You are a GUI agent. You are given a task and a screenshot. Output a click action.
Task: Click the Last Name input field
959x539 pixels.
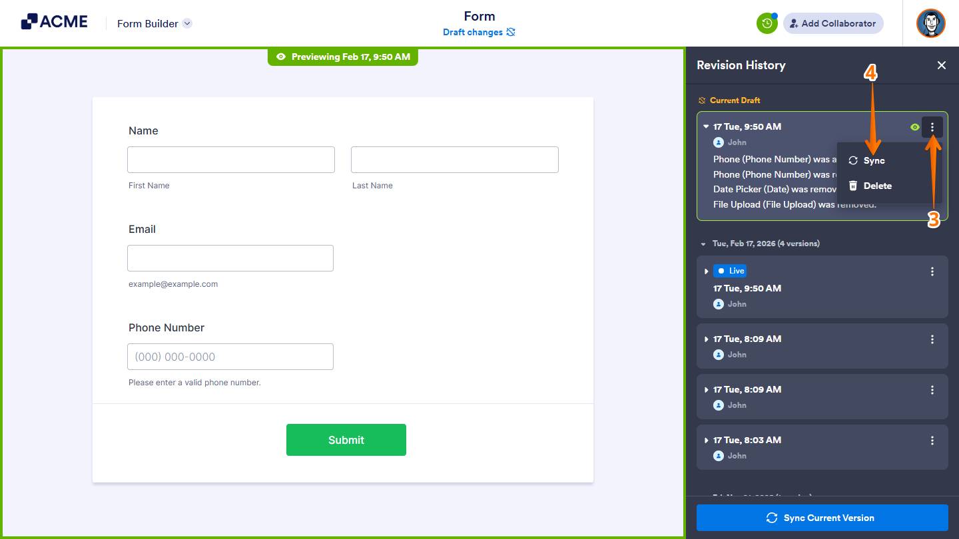[455, 160]
